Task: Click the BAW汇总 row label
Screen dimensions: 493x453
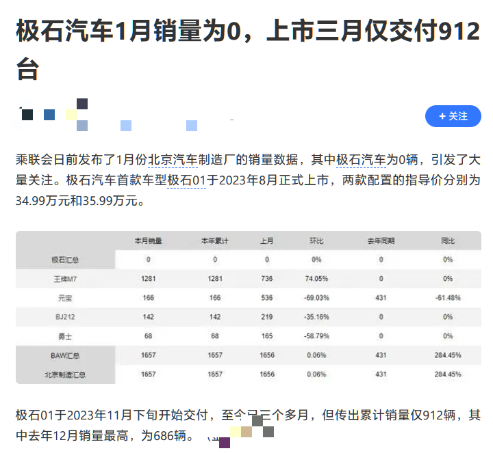Action: 65,355
